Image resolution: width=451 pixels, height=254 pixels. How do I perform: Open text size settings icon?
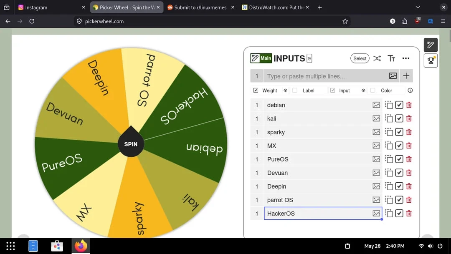tap(391, 58)
